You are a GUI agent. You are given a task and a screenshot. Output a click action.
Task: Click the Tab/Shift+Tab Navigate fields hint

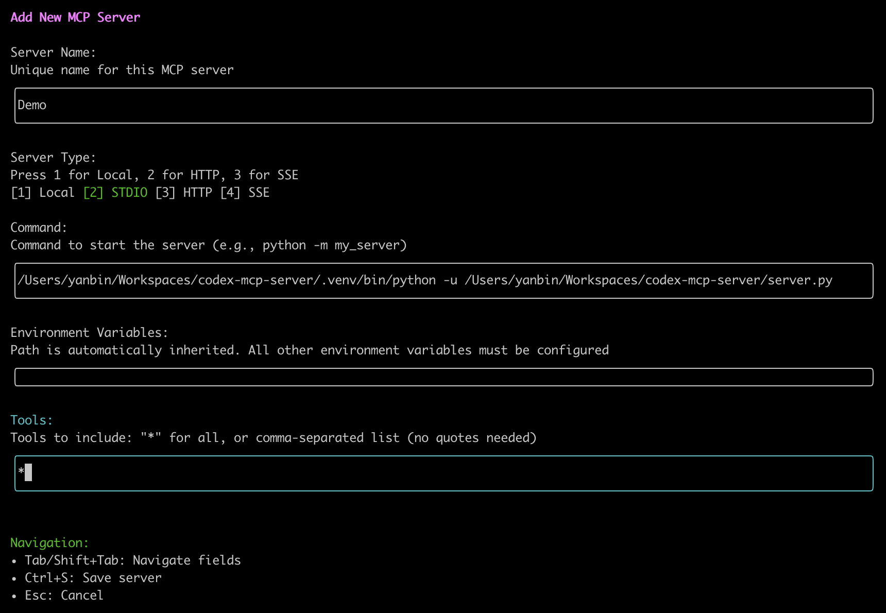[132, 560]
